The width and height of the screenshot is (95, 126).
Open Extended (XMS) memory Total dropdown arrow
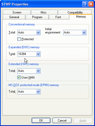38,71
